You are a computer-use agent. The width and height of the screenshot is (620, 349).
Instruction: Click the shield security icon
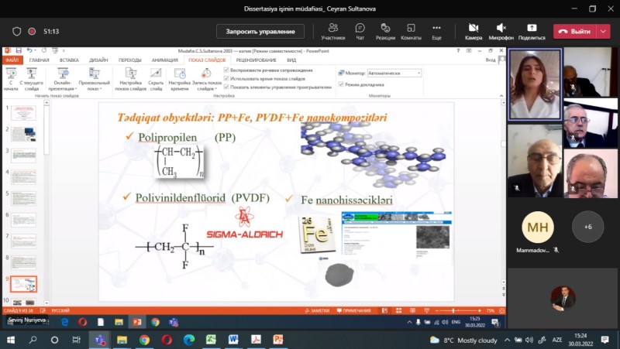(16, 31)
